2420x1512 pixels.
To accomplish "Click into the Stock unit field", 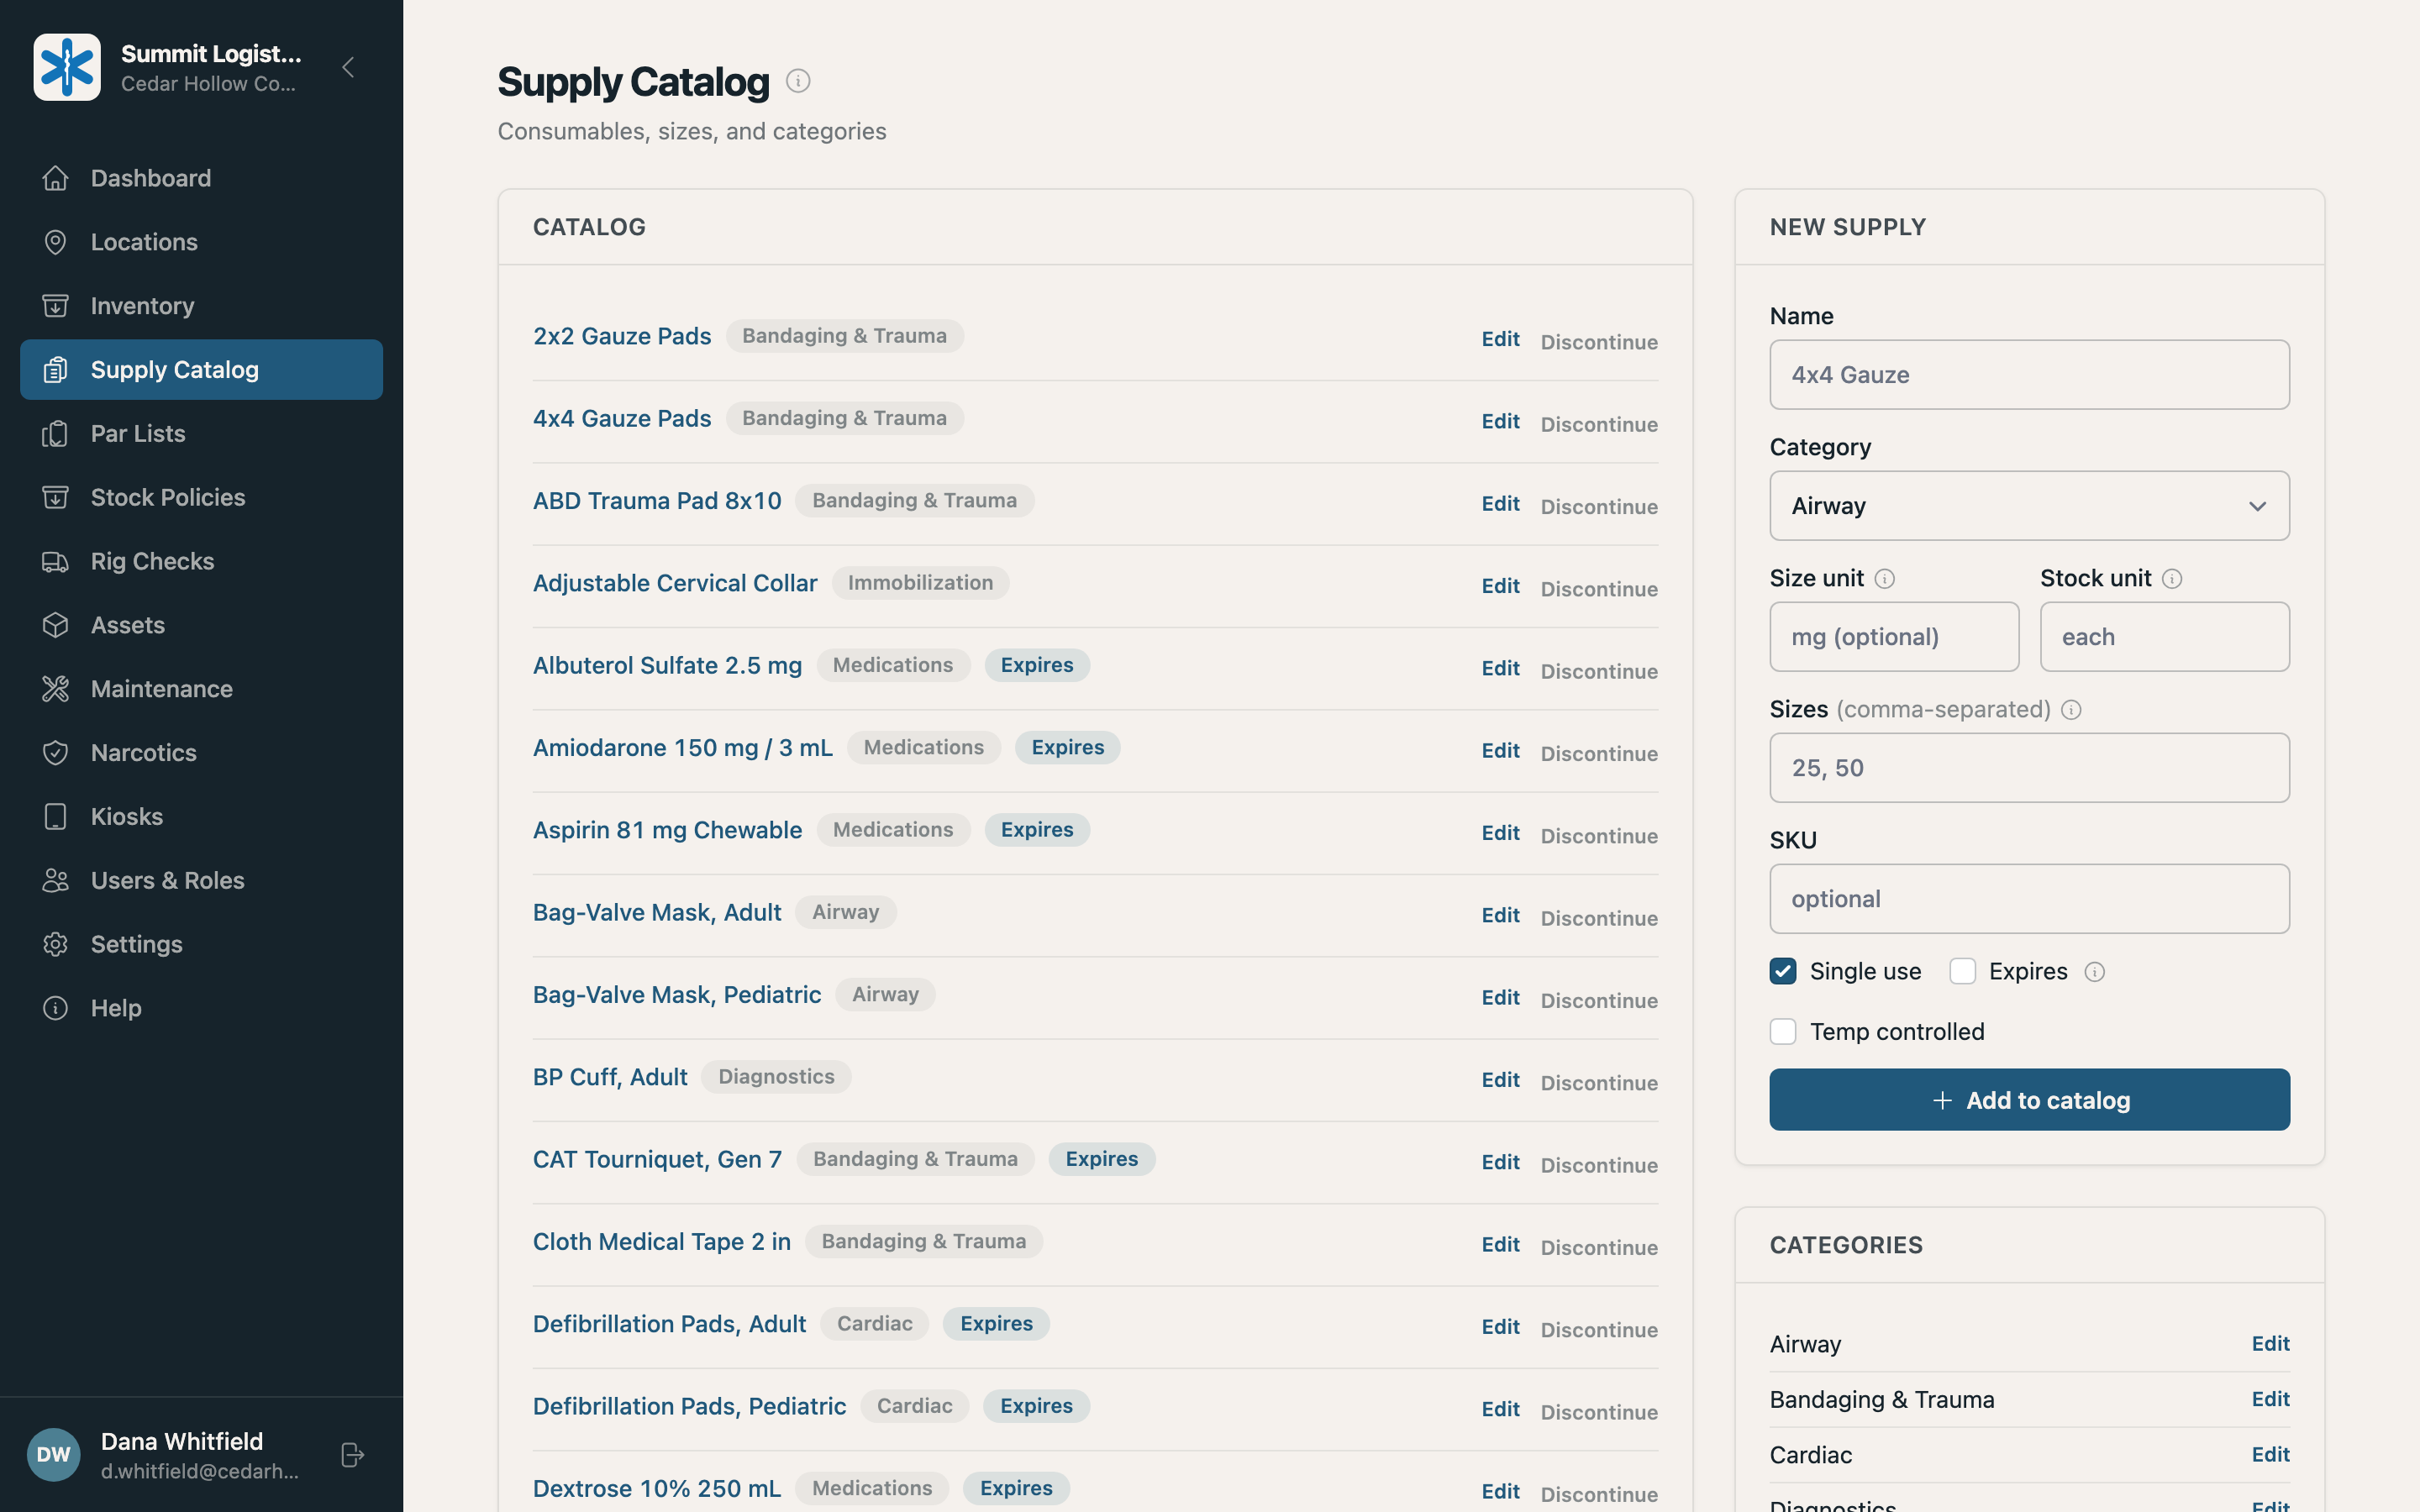I will coord(2165,637).
